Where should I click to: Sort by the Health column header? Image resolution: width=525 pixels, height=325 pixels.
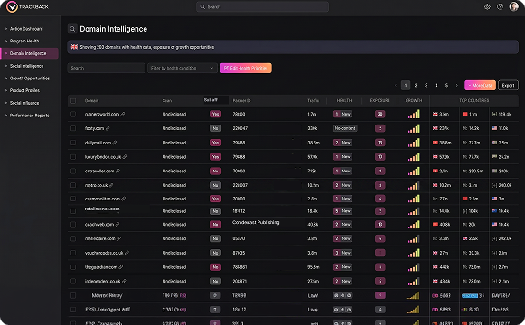(x=344, y=100)
